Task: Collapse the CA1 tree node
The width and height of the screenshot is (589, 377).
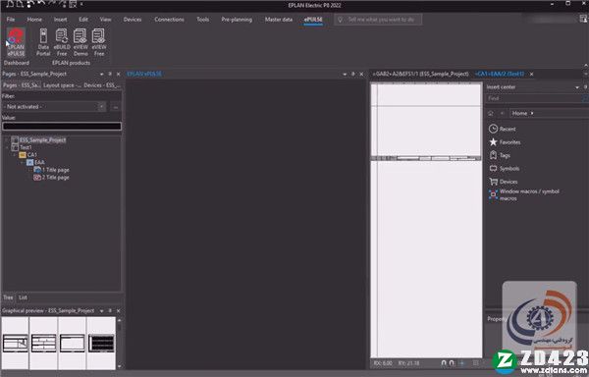Action: point(15,155)
